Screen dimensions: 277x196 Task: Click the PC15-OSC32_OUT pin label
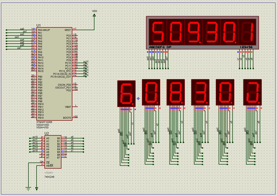point(61,77)
